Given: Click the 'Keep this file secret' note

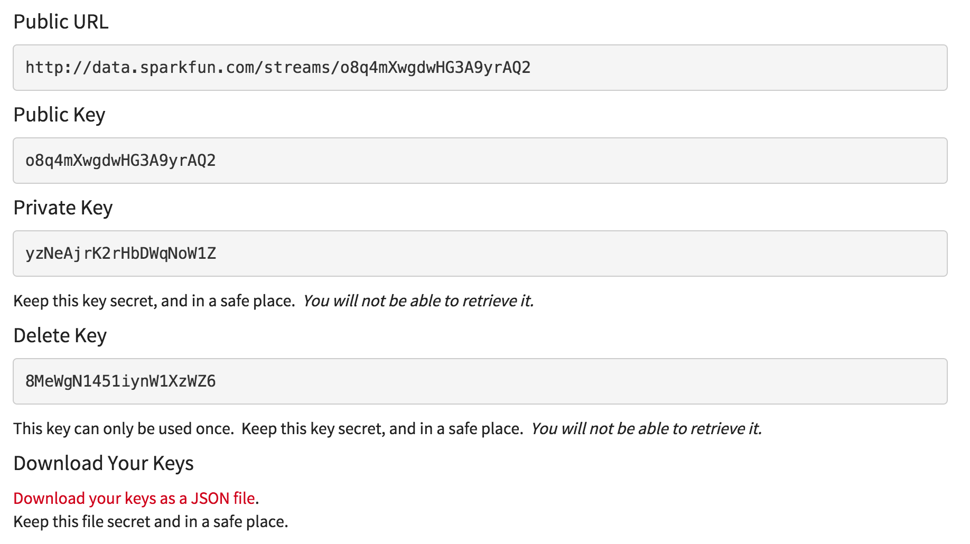Looking at the screenshot, I should pyautogui.click(x=151, y=521).
